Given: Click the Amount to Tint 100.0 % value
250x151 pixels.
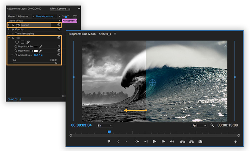Looking at the screenshot, I should tap(38, 55).
